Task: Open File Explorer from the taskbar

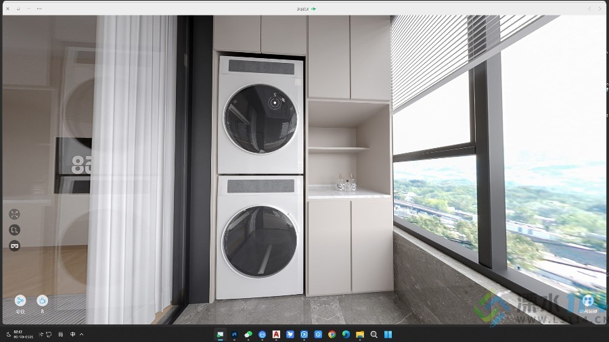Action: (x=360, y=334)
